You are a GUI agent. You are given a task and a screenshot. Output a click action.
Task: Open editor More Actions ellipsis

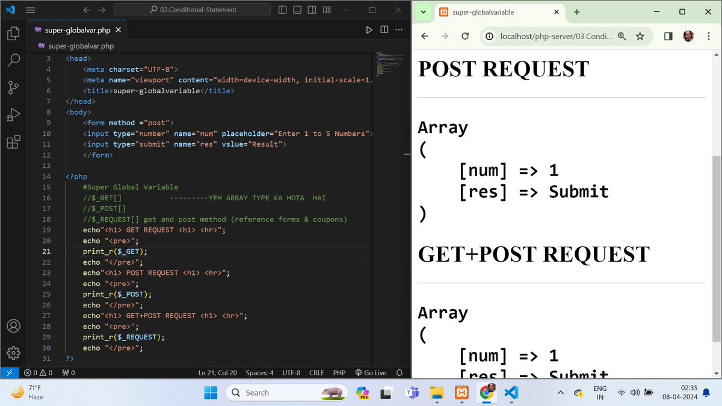coord(398,30)
